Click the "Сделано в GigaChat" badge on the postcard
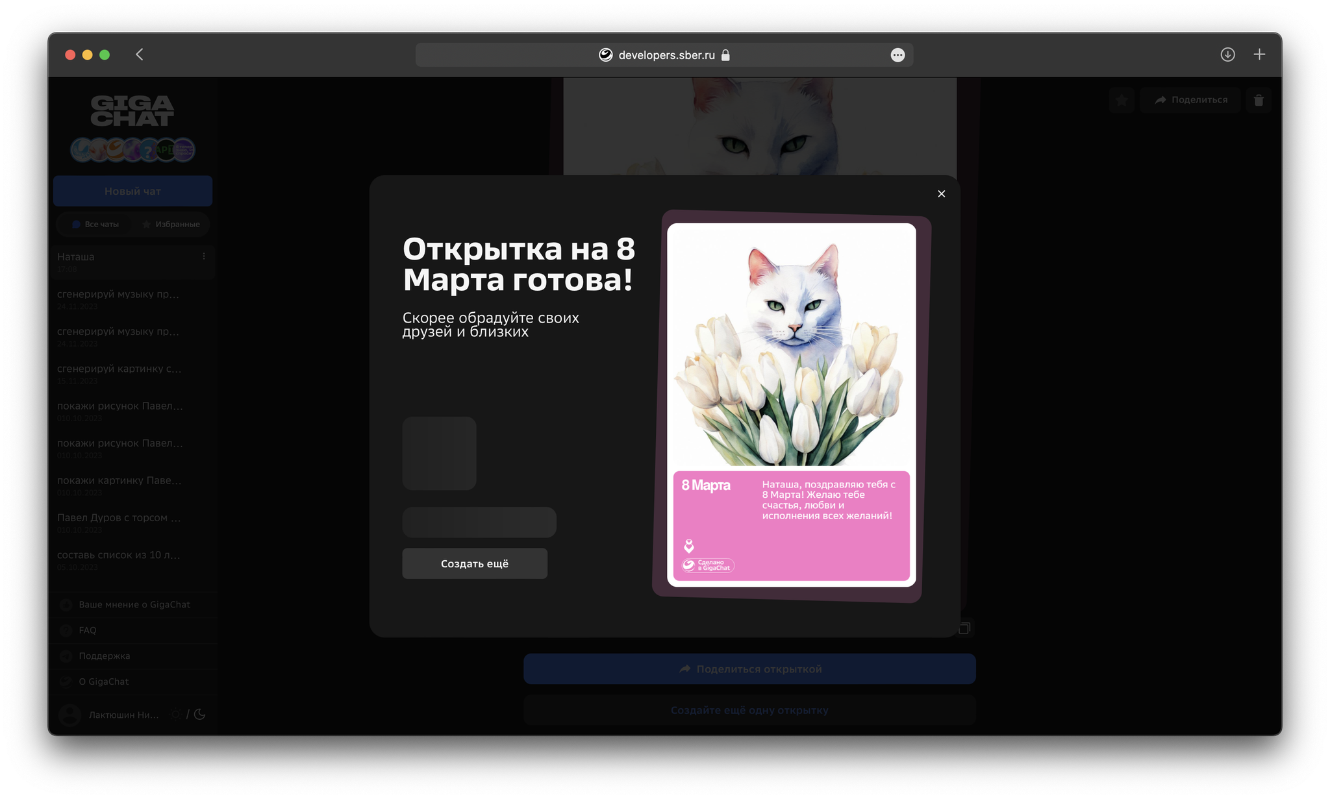Viewport: 1330px width, 799px height. [708, 565]
